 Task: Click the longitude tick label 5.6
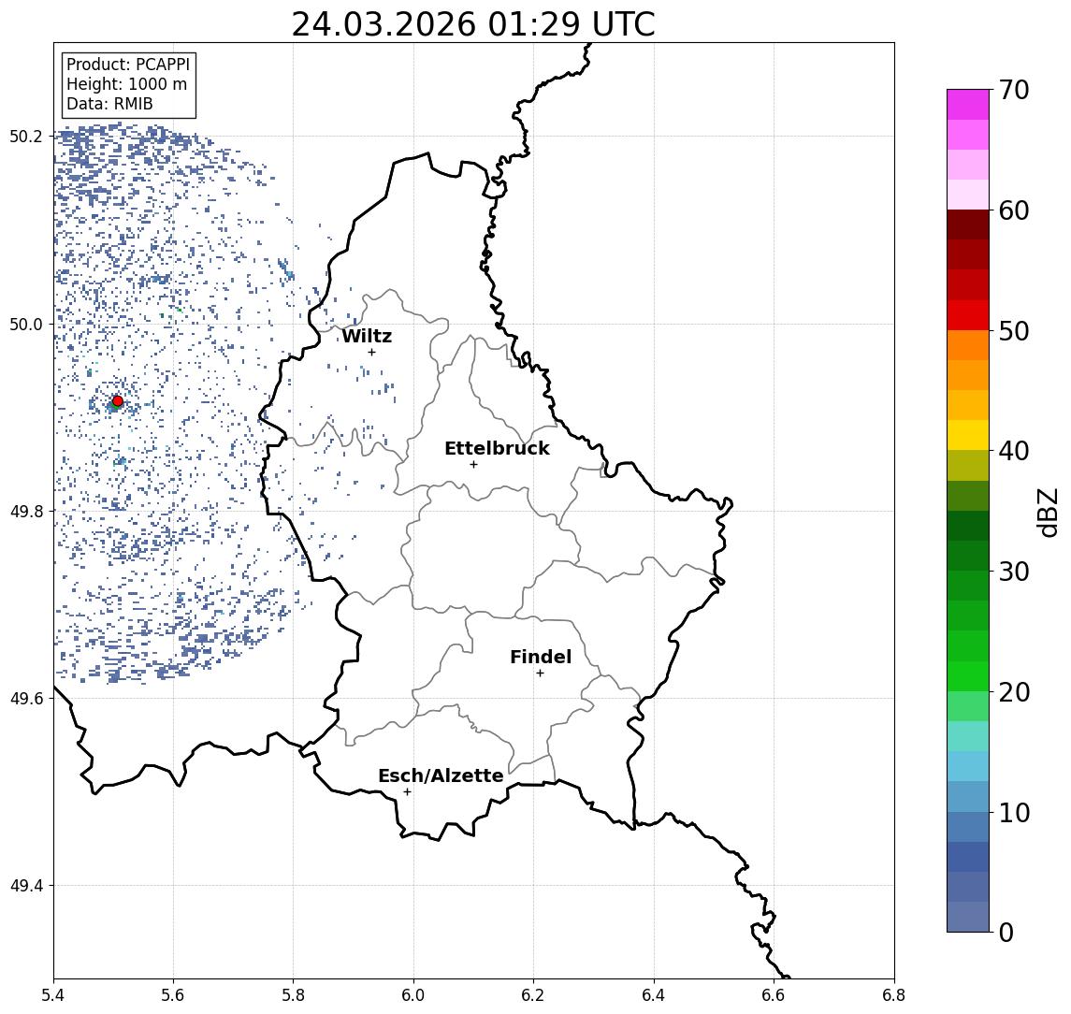coord(173,995)
